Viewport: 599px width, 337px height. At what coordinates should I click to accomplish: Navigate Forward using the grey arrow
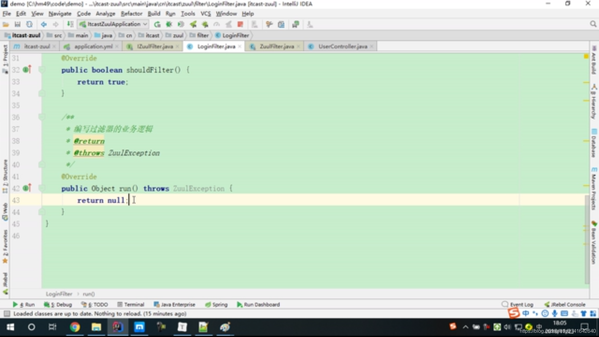pos(56,24)
